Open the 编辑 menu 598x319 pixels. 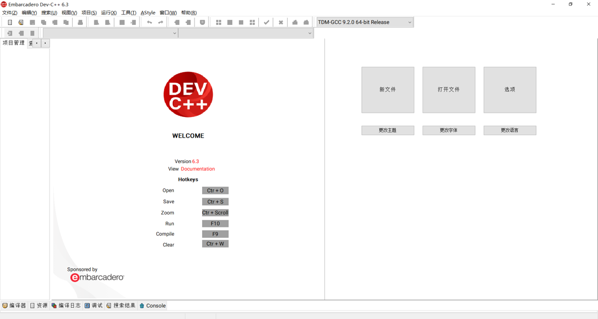[x=29, y=12]
